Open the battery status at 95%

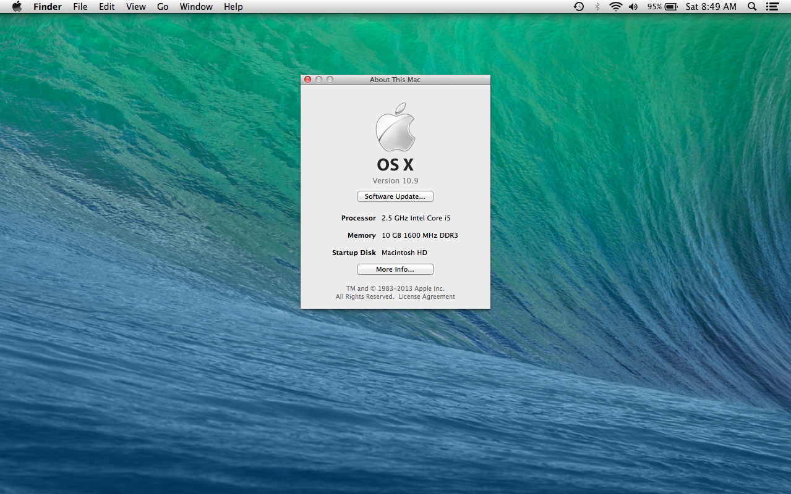point(662,7)
